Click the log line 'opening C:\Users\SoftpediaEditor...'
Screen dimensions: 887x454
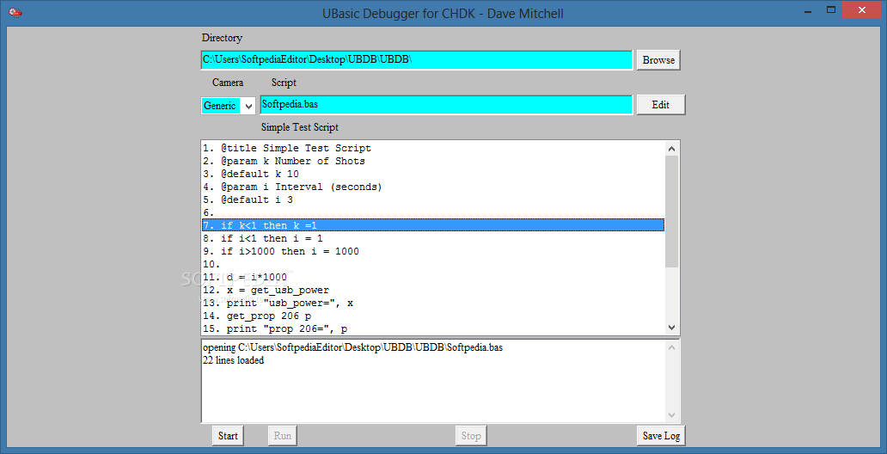point(352,347)
